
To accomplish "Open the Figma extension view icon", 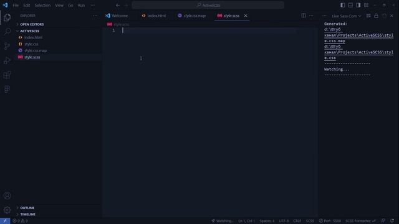I will (x=7, y=89).
